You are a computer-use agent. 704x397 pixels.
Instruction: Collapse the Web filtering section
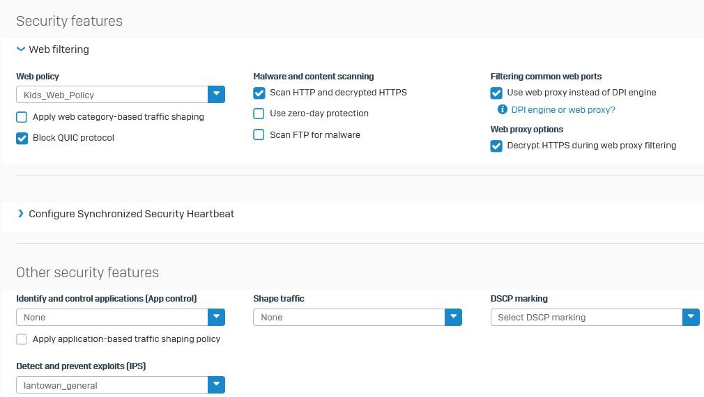pos(21,49)
